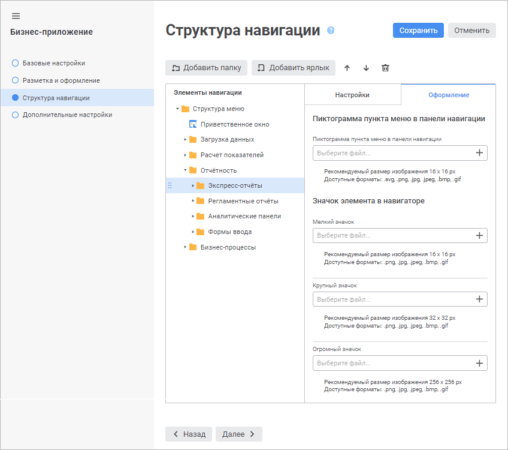
Task: Select the Разметка и оформление step
Action: coord(61,80)
